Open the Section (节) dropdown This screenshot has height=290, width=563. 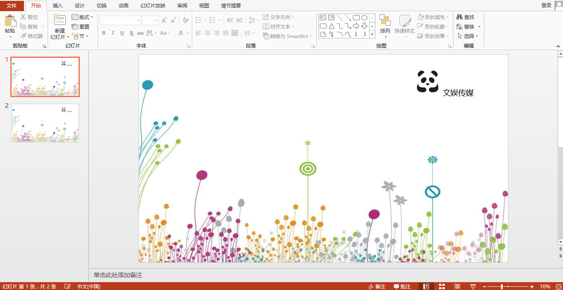pos(80,36)
